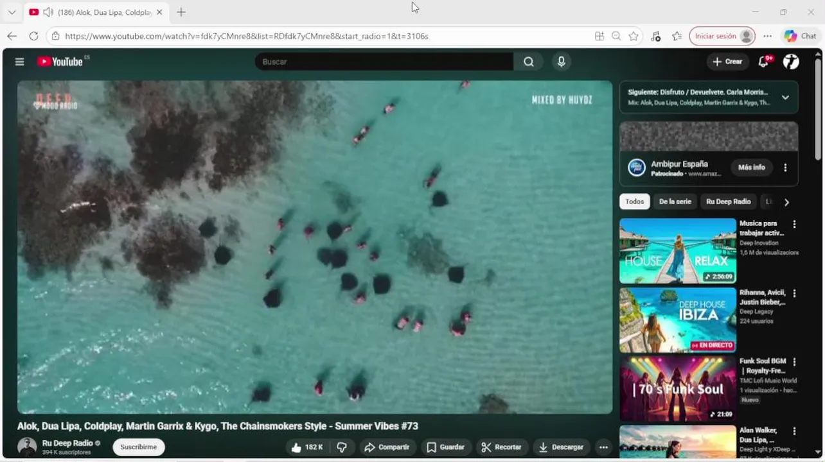Viewport: 825px width, 462px height.
Task: Open YouTube notifications bell
Action: coord(763,62)
